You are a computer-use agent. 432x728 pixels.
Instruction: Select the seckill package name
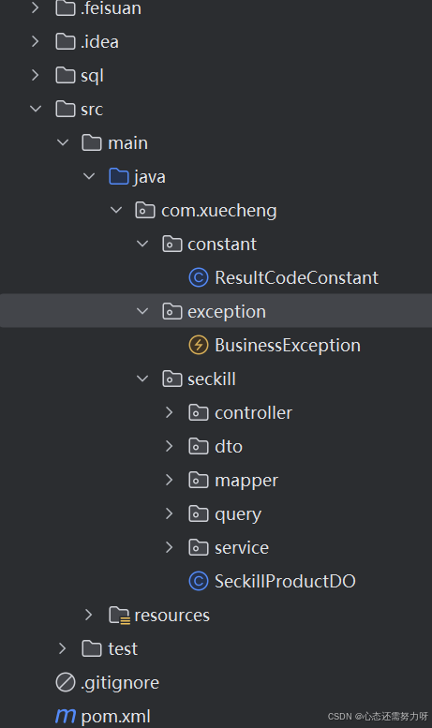click(x=212, y=379)
